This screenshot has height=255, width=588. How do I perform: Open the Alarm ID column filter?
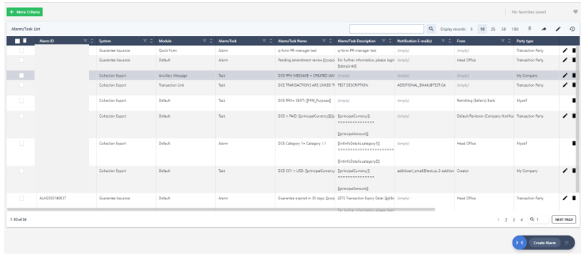85,41
